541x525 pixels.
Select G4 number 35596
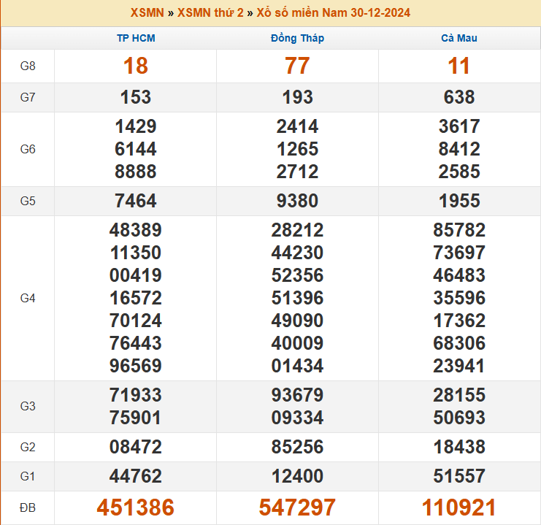point(459,298)
